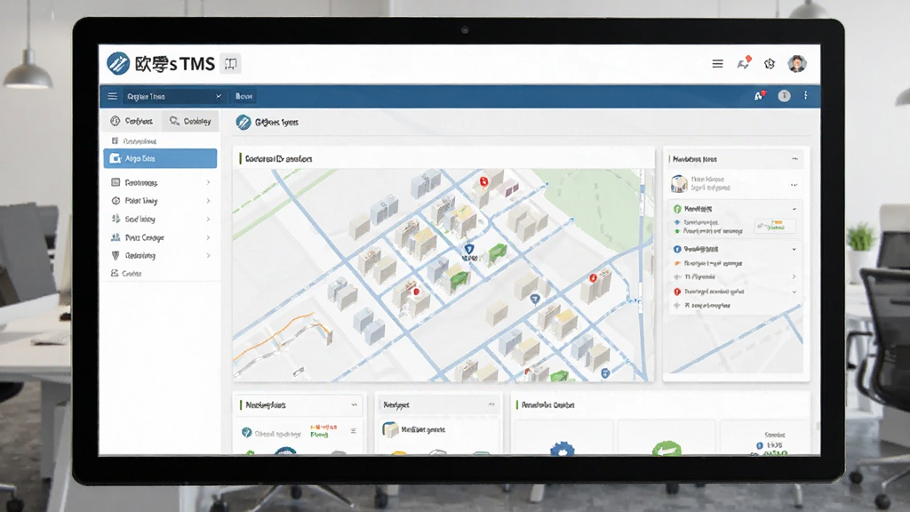910x512 pixels.
Task: Expand the sidebar row with the people chart icon
Action: click(160, 237)
